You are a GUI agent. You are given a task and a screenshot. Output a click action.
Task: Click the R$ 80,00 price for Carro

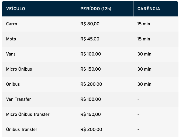coord(90,24)
